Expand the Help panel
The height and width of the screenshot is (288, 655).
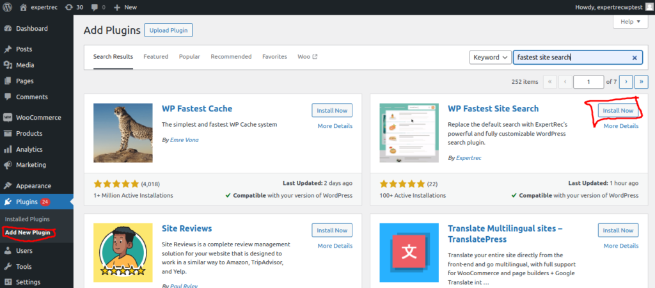click(630, 22)
